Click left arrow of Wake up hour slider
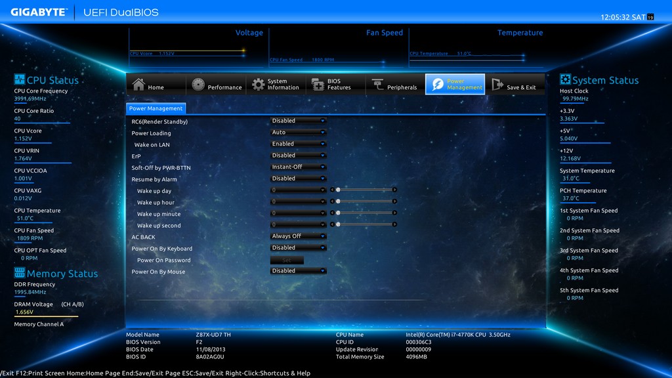 [332, 201]
